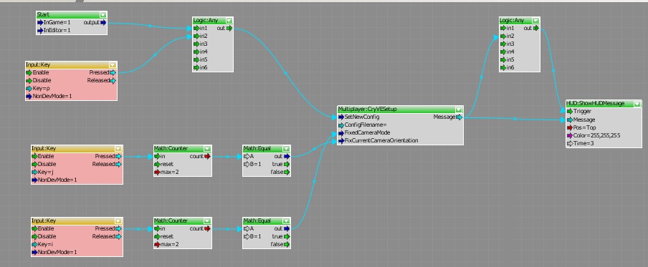Toggle the NonDevMode=1 port on the Key=p node
The height and width of the screenshot is (267, 648).
coord(49,96)
